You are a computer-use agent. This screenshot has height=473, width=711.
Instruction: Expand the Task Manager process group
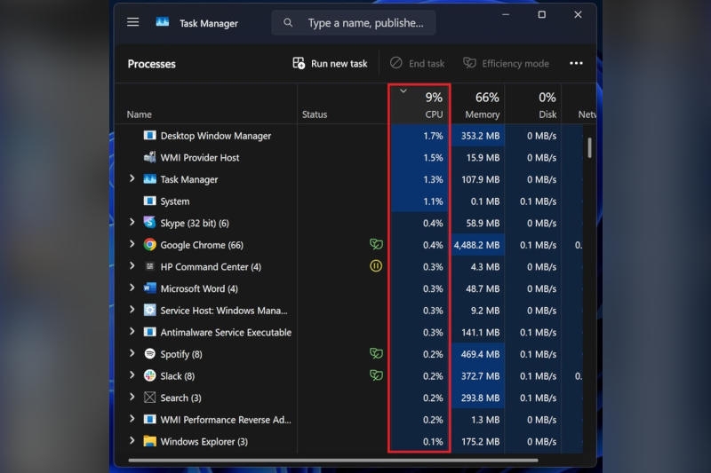click(132, 179)
